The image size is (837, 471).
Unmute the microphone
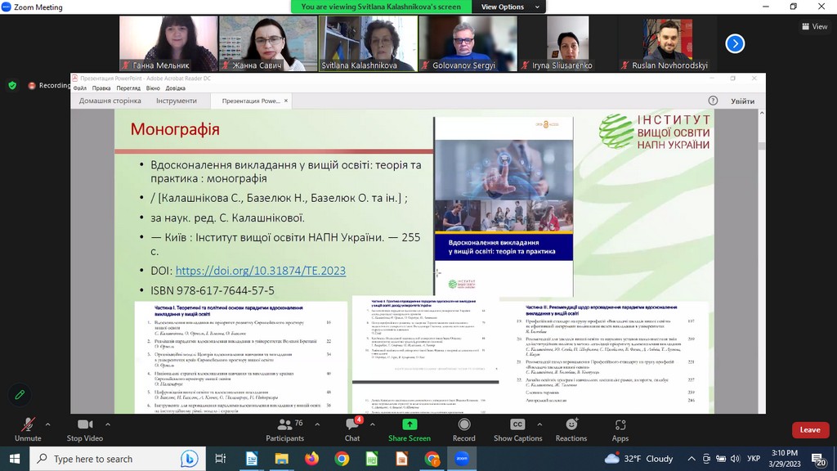pyautogui.click(x=27, y=428)
